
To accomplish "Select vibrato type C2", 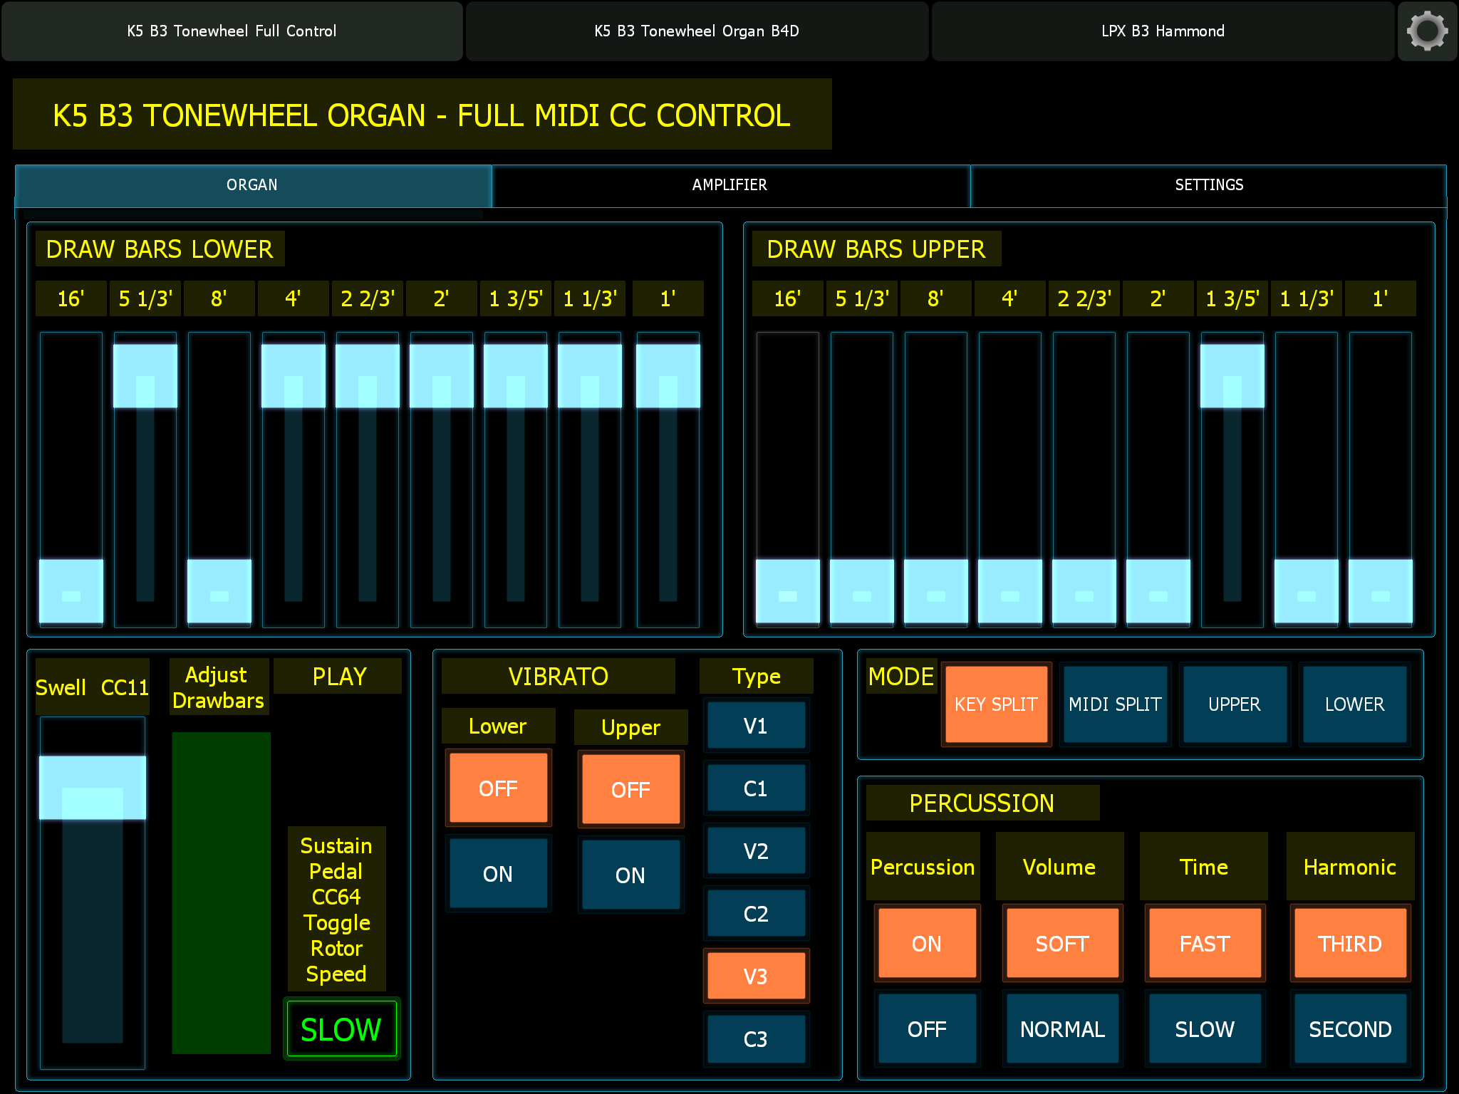I will 757,914.
